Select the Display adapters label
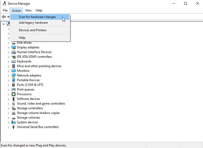 (x=28, y=47)
